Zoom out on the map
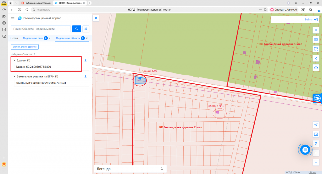This screenshot has width=322, height=174. (x=316, y=162)
